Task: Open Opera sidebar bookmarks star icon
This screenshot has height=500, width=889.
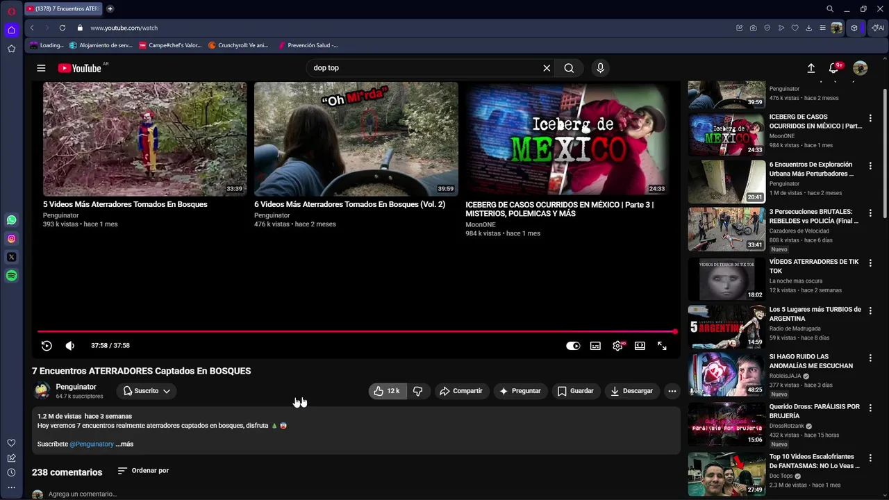Action: [x=11, y=49]
